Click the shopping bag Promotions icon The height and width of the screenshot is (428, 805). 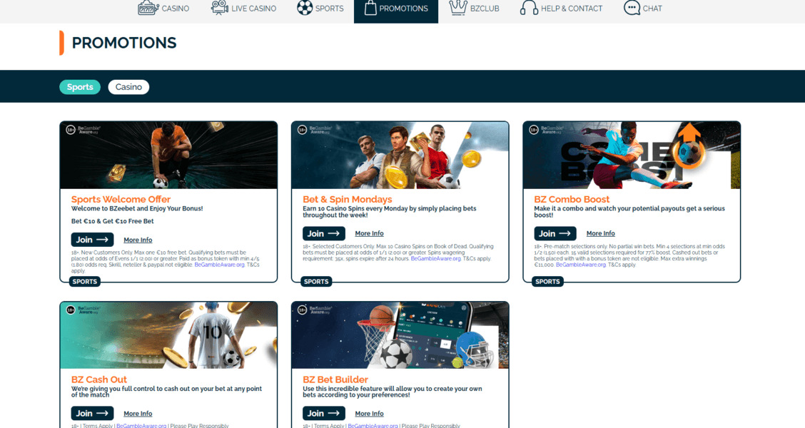point(370,8)
